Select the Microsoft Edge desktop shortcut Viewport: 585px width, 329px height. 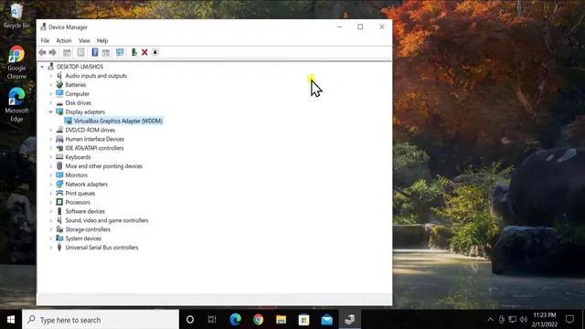point(16,105)
